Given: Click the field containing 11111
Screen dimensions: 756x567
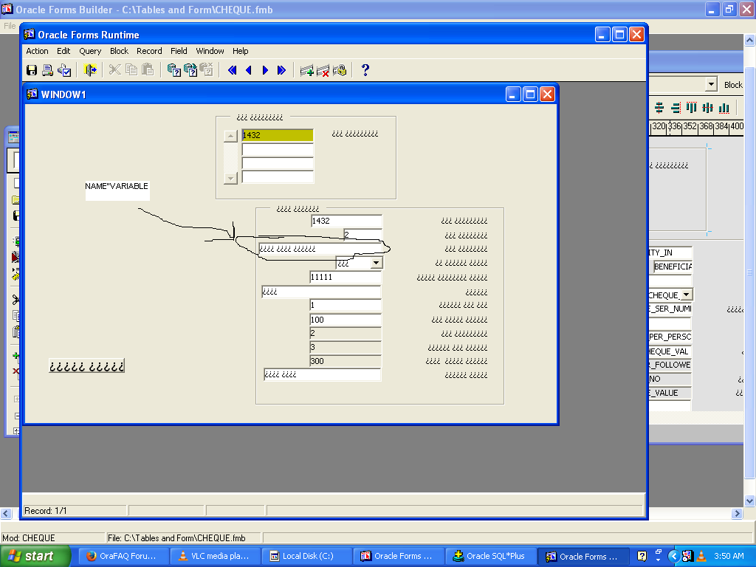Looking at the screenshot, I should point(346,278).
